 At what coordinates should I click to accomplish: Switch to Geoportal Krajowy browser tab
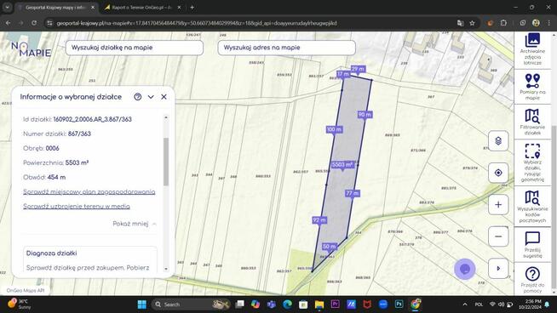(x=57, y=8)
